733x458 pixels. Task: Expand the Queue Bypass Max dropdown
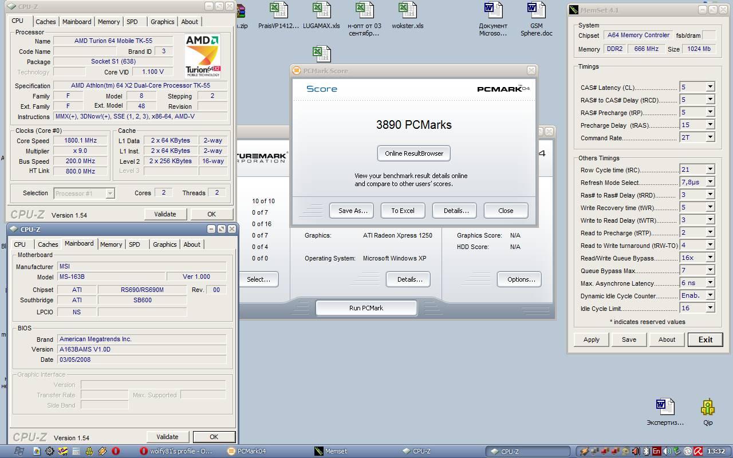710,270
